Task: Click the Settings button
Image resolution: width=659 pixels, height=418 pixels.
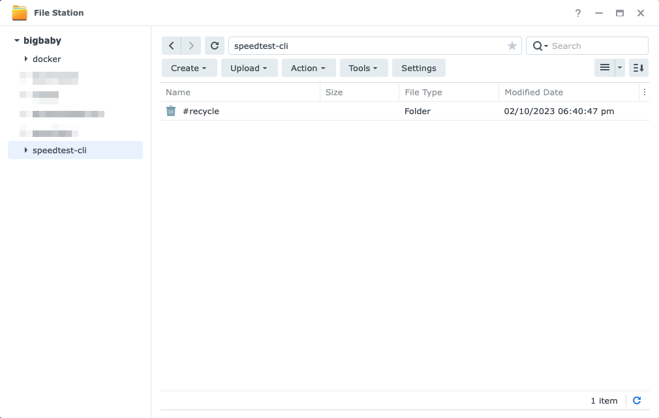Action: tap(418, 68)
